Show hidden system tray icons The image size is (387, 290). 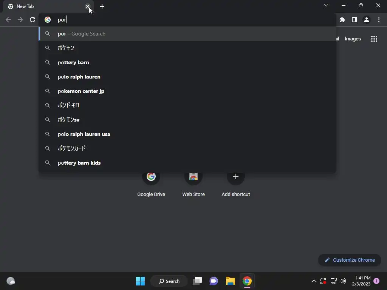(314, 281)
